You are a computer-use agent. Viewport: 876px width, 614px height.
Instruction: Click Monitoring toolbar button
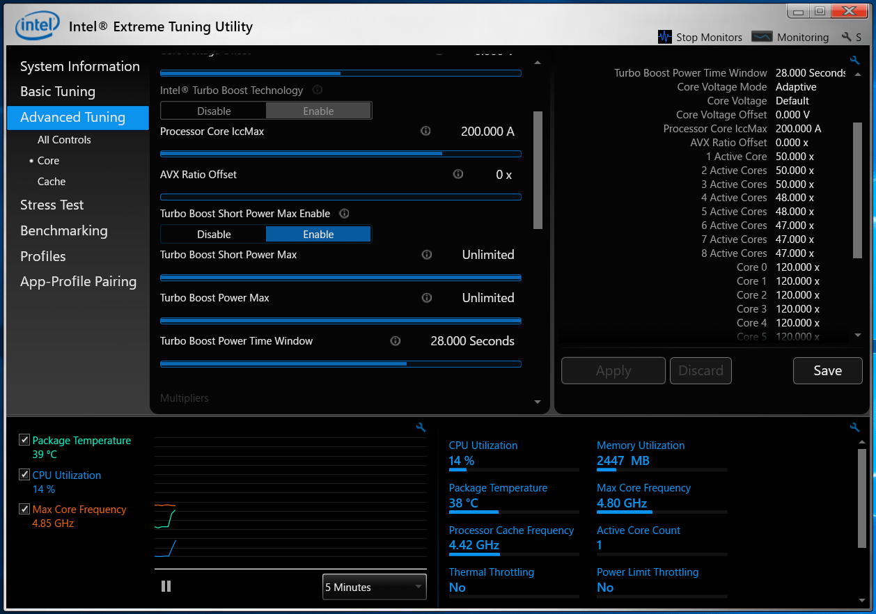(x=790, y=37)
